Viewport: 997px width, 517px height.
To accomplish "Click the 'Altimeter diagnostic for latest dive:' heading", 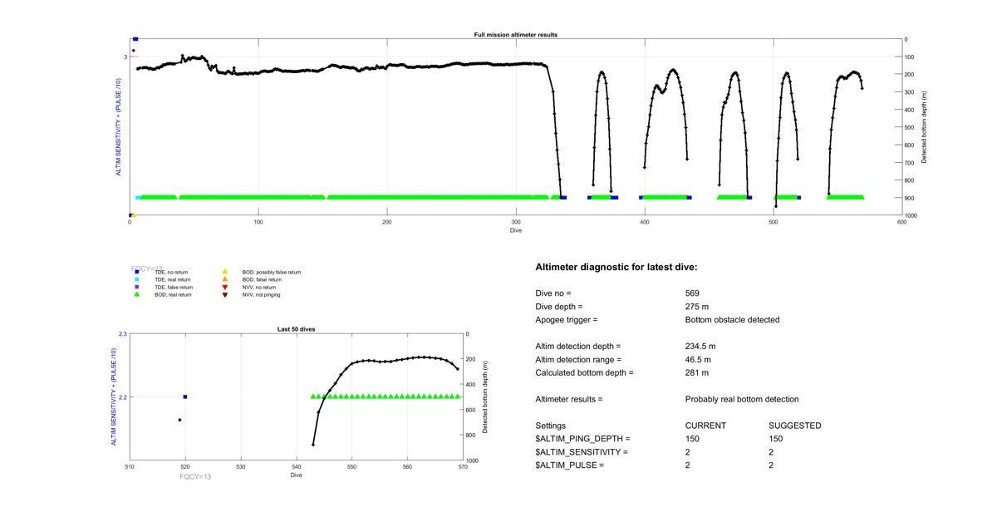I will pyautogui.click(x=616, y=268).
